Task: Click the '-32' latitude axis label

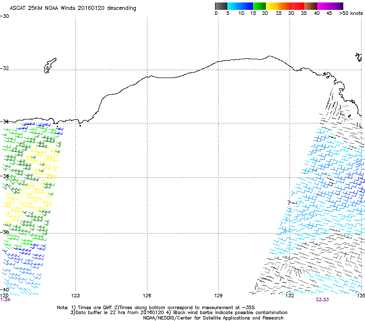Action: 4,68
